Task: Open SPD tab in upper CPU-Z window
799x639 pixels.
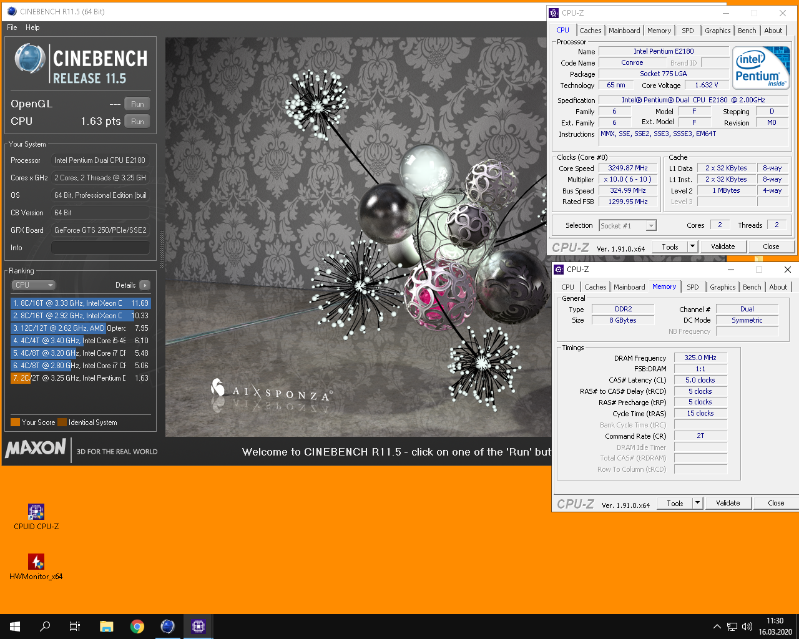Action: (688, 31)
